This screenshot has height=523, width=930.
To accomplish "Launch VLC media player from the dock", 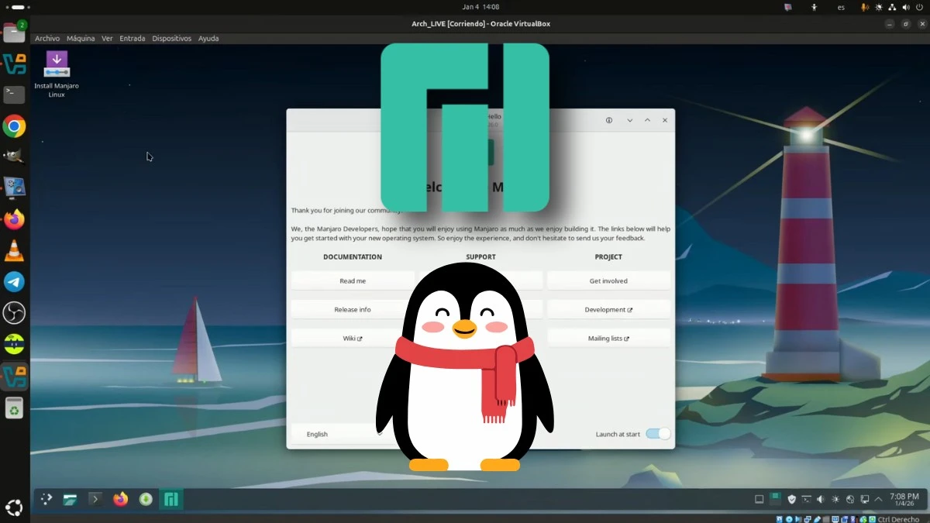I will tap(14, 250).
